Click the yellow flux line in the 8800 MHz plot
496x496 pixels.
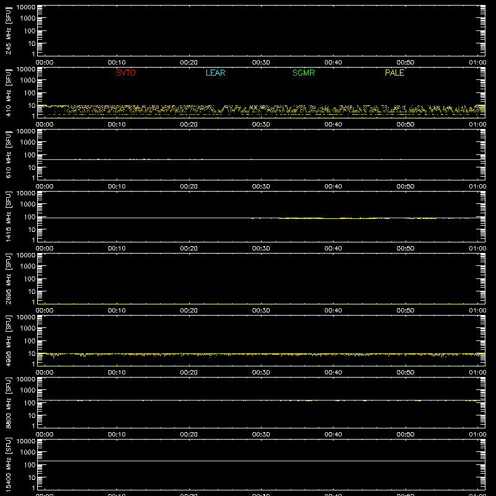261,401
